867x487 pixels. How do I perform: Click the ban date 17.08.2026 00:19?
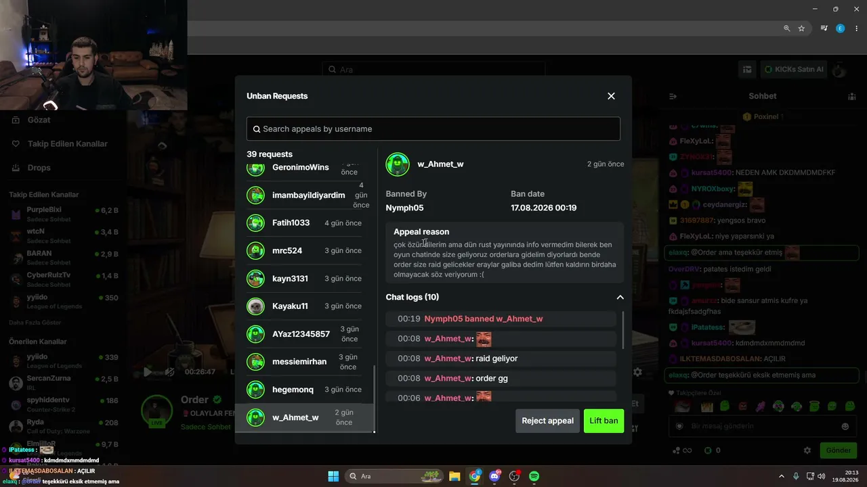(544, 208)
